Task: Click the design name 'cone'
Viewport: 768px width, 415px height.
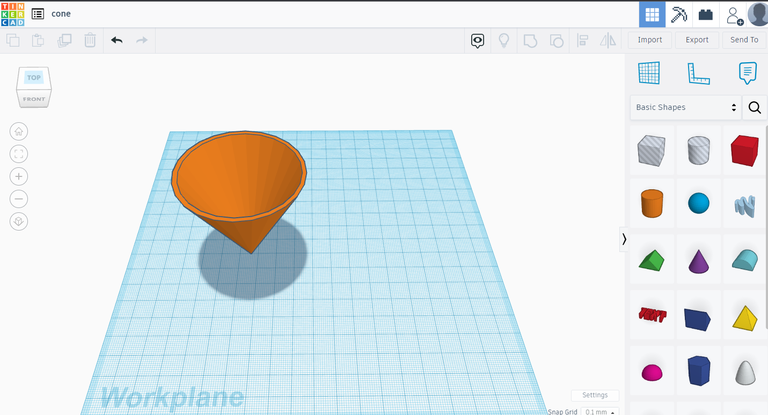Action: [x=61, y=14]
